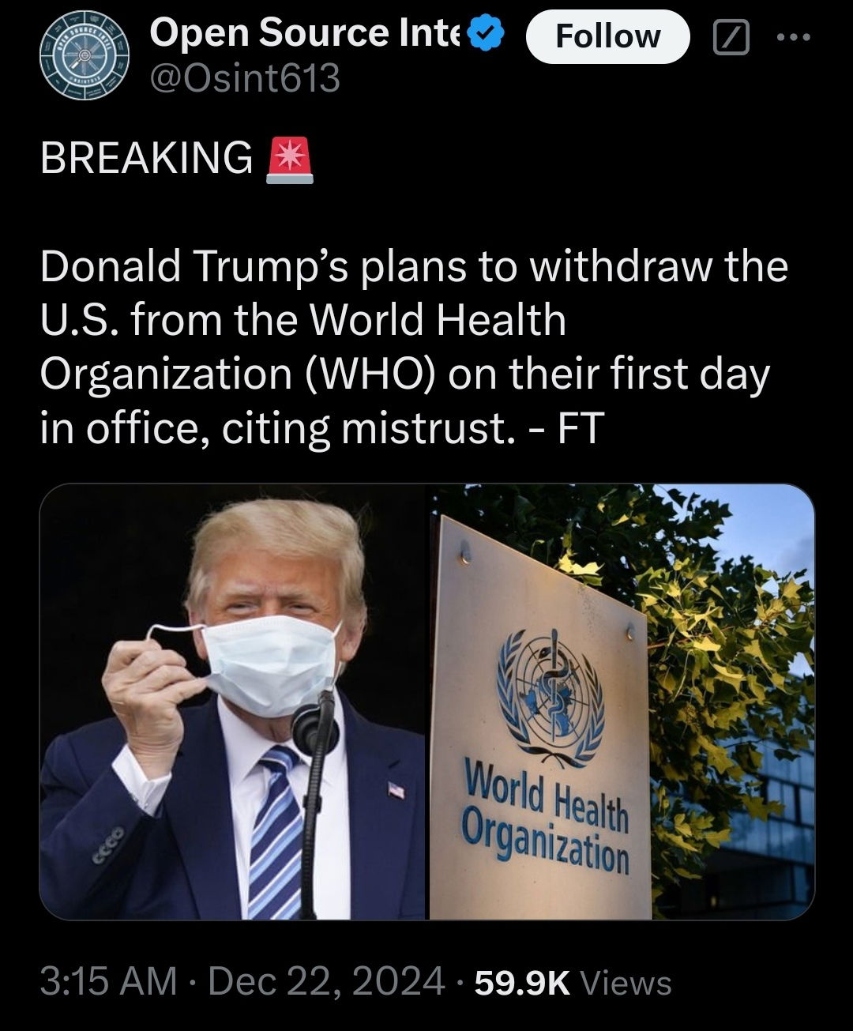The image size is (853, 1031).
Task: Open the Grok slash-square icon
Action: (x=731, y=37)
